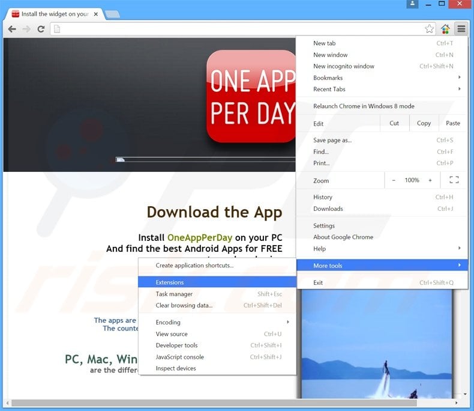
Task: Choose New tab from the menu
Action: point(382,43)
